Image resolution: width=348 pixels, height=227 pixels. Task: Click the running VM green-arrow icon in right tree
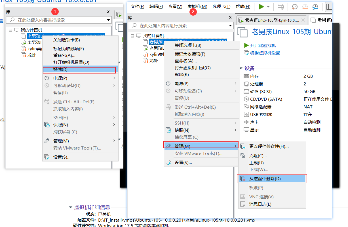coord(145,48)
